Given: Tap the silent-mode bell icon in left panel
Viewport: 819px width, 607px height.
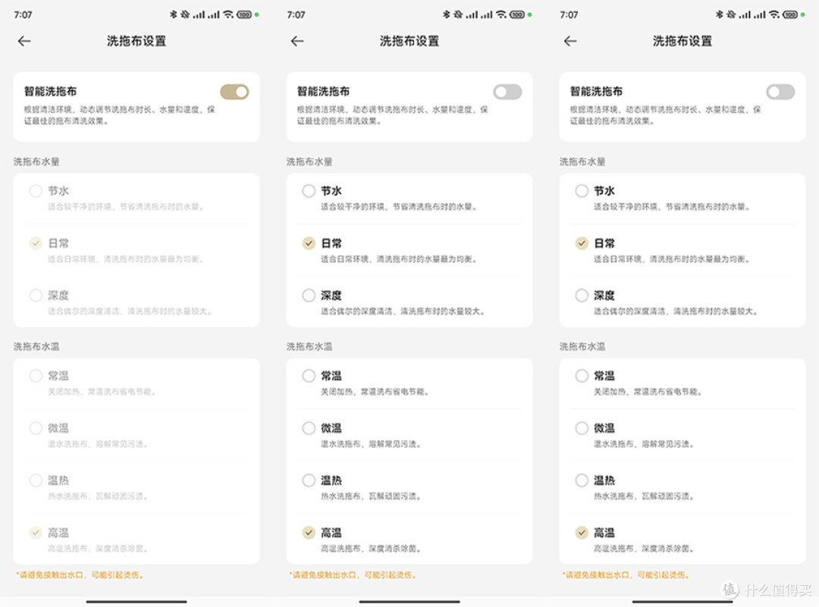Looking at the screenshot, I should click(x=185, y=14).
